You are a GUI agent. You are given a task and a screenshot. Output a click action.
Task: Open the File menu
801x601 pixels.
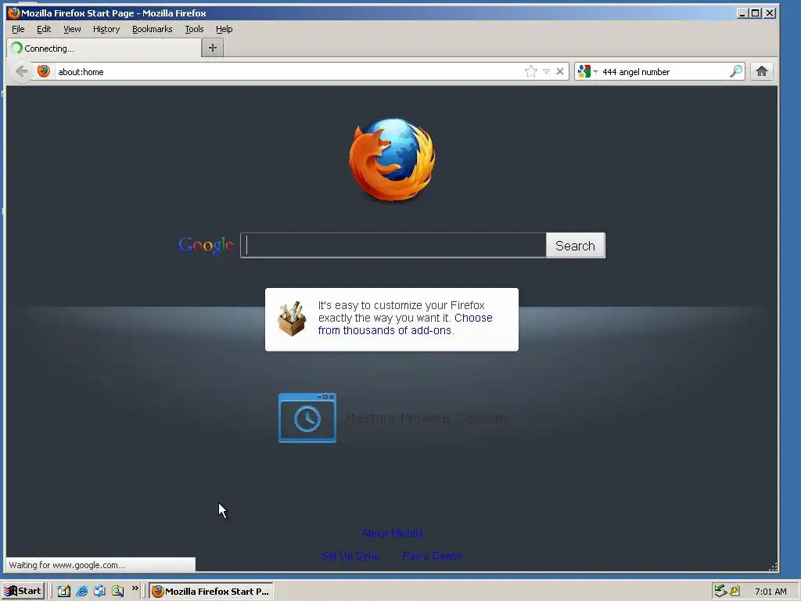(x=18, y=29)
